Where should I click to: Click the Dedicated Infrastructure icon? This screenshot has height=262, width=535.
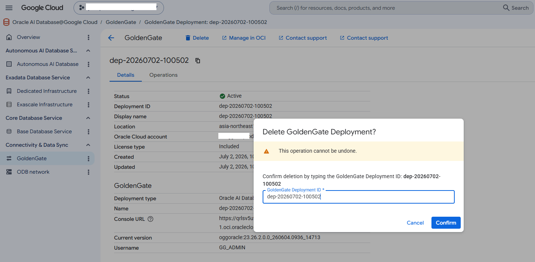pos(9,91)
